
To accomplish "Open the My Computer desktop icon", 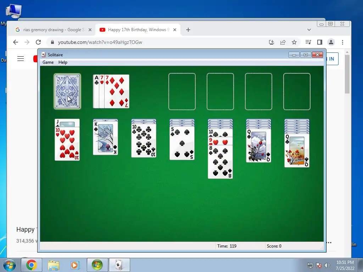I will click(x=13, y=12).
